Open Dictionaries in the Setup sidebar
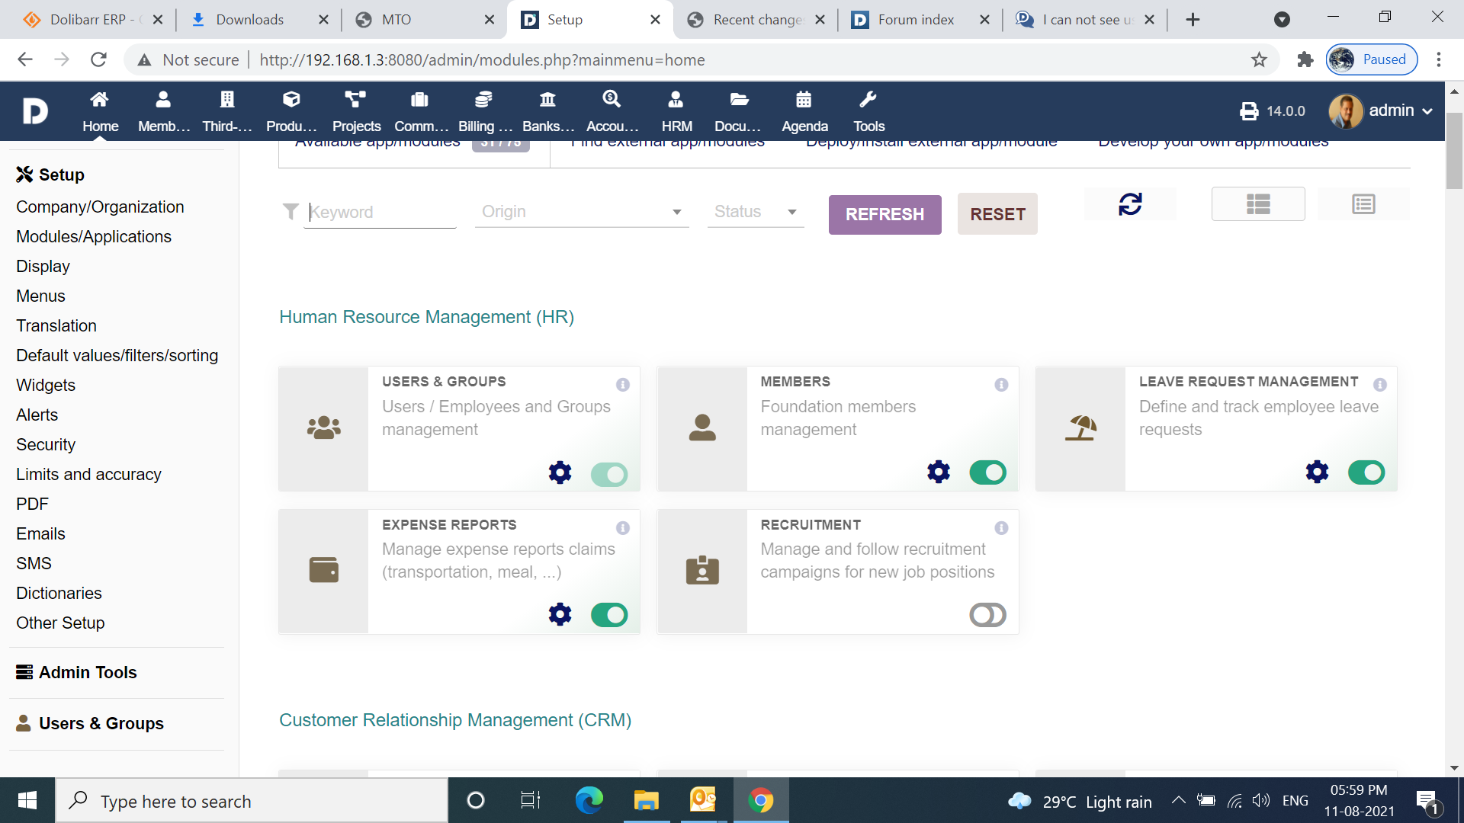 (x=59, y=593)
